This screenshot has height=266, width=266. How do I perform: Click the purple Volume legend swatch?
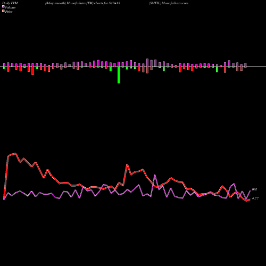[x=3, y=6]
